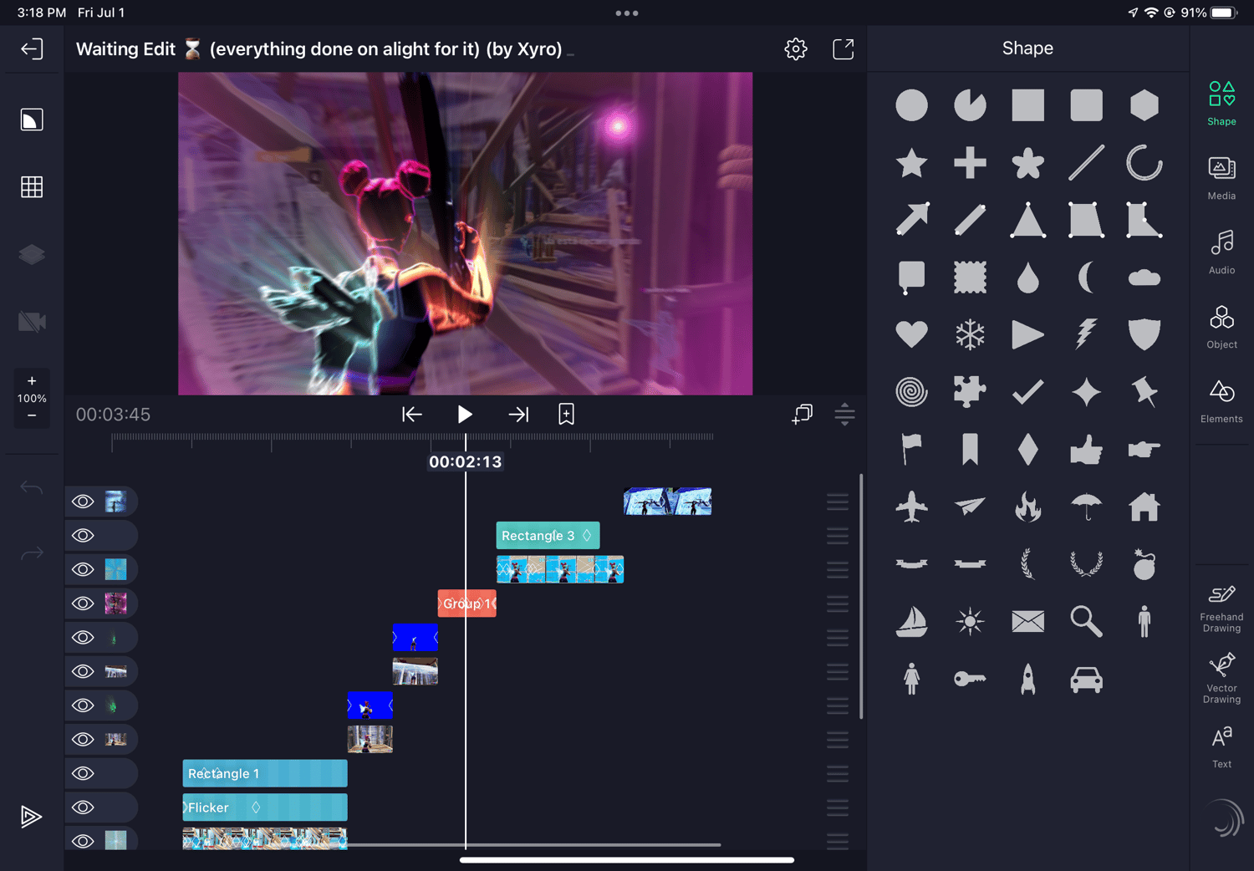
Task: Start Freehand Drawing
Action: pyautogui.click(x=1221, y=609)
